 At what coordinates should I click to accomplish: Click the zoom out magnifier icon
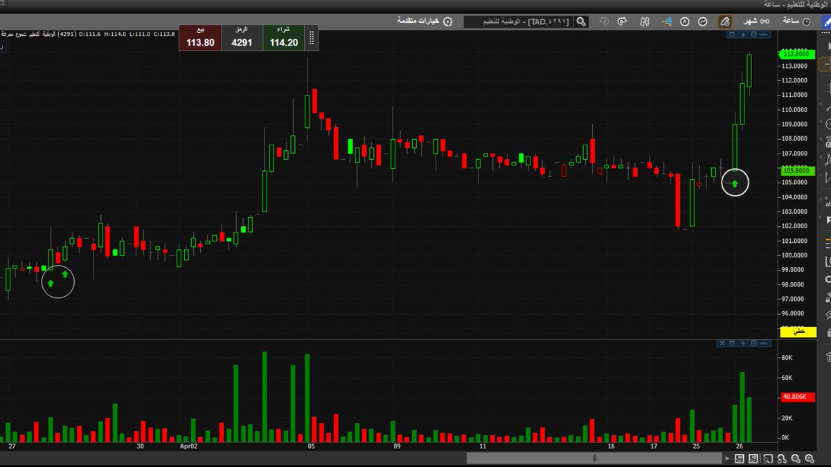click(x=796, y=458)
